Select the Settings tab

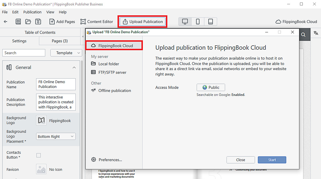[19, 41]
